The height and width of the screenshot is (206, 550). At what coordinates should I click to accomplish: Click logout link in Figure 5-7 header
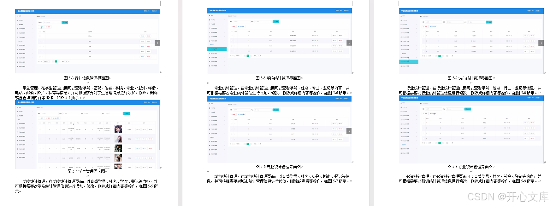(x=538, y=11)
